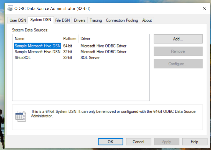Select the 64-bit Sample Microsoft Hive DSN
Image resolution: width=211 pixels, height=150 pixels.
tap(37, 46)
